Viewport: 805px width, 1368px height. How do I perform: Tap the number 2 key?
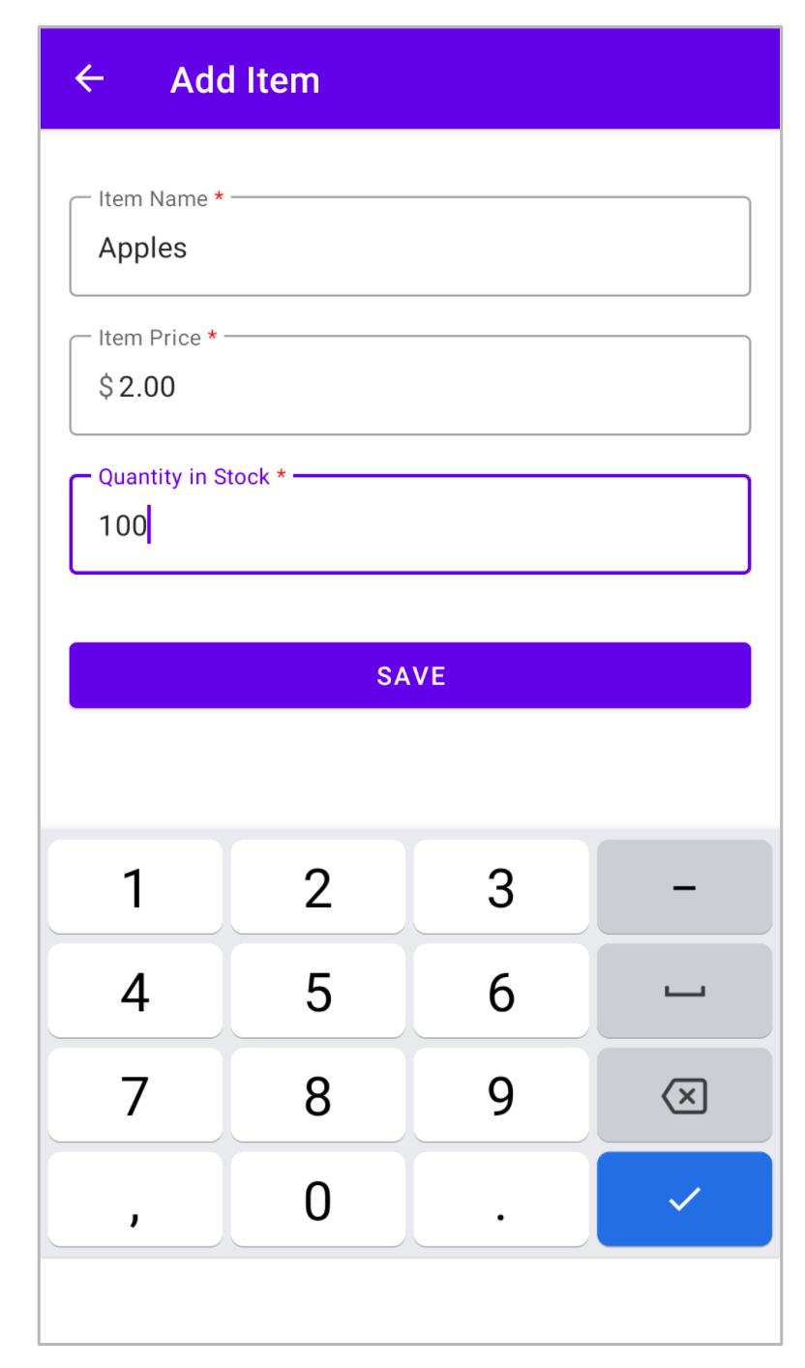point(318,886)
